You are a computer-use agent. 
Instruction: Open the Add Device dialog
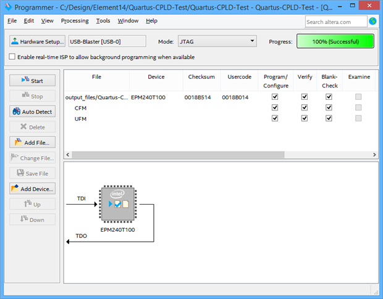(32, 189)
